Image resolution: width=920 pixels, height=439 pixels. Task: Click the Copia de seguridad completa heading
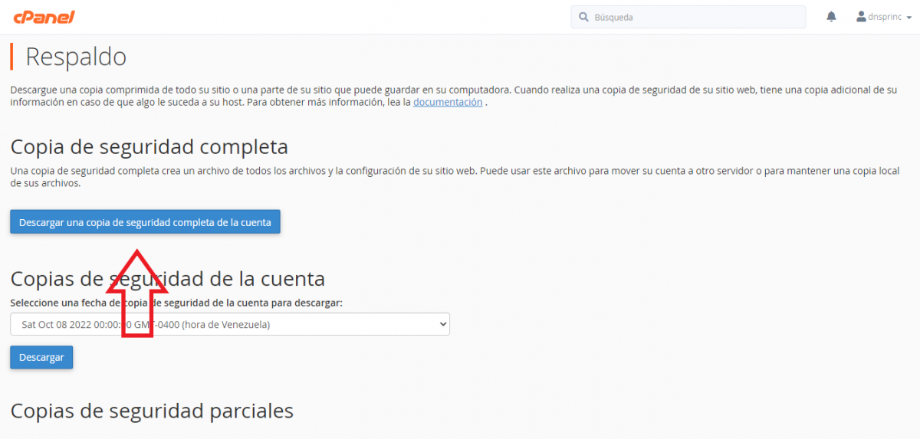tap(149, 146)
